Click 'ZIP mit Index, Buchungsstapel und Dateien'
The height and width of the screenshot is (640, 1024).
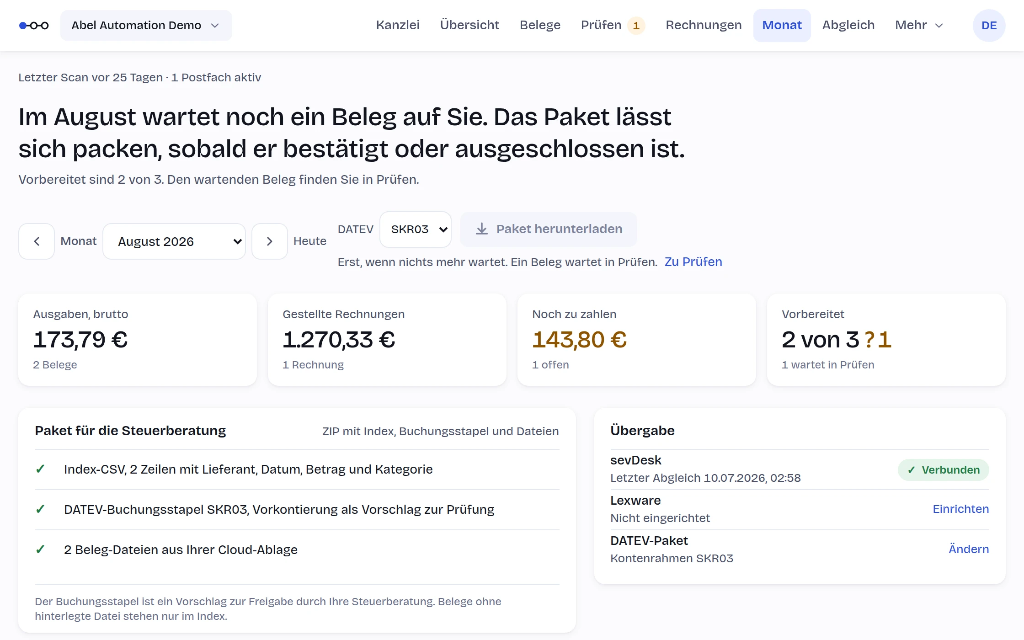(x=440, y=432)
